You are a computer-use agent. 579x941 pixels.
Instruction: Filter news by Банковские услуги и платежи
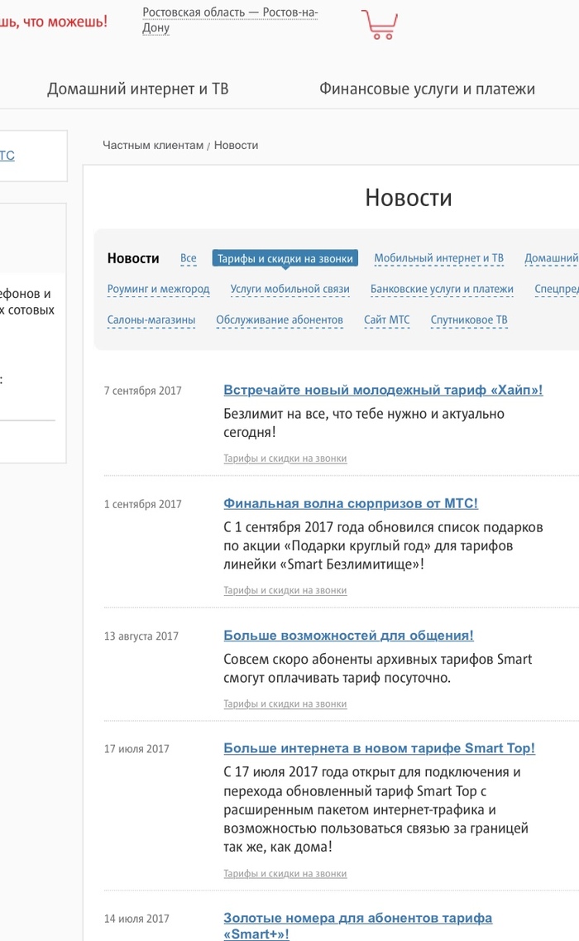[x=442, y=289]
